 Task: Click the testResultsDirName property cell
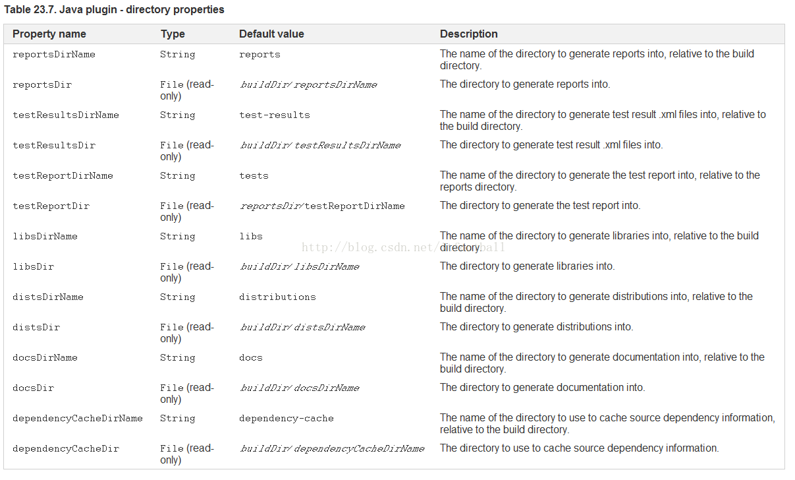(x=66, y=115)
